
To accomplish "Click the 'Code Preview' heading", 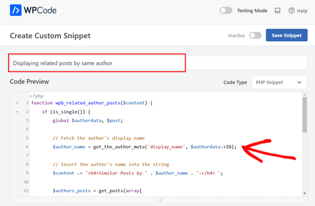I will pos(29,81).
